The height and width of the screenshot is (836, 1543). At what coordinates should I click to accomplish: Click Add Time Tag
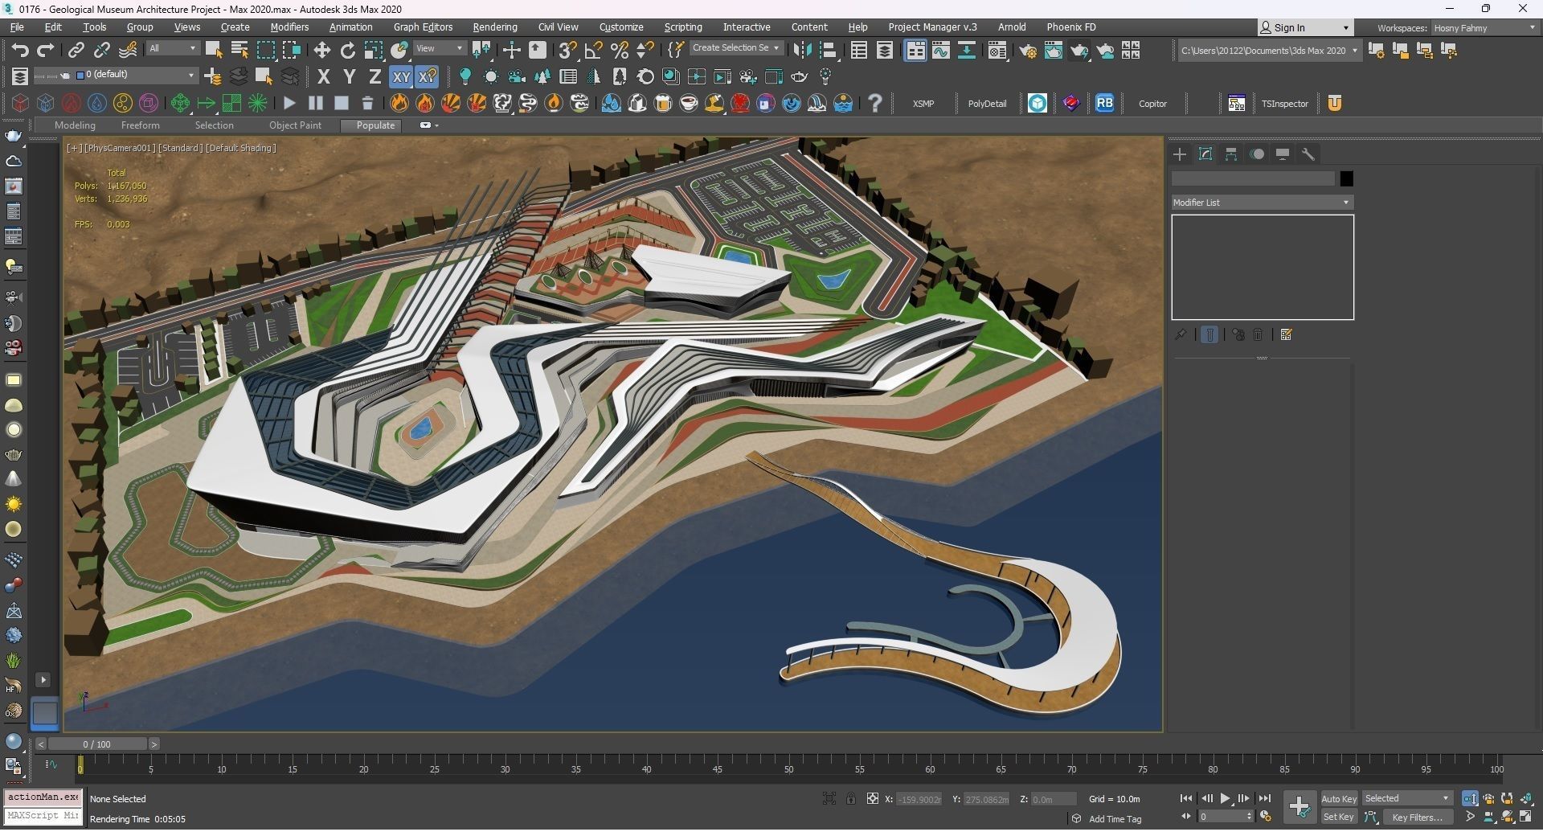1115,819
